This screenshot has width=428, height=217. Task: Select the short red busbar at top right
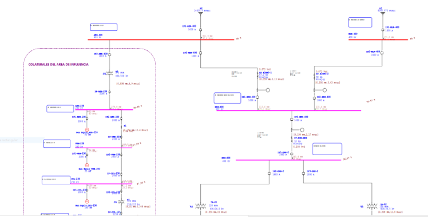(x=378, y=40)
